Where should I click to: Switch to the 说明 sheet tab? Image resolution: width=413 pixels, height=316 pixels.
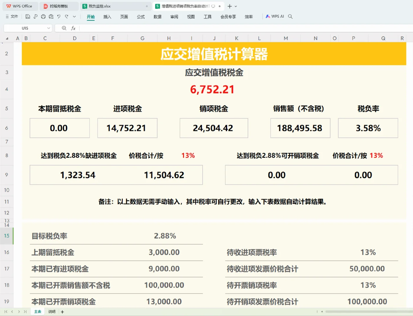(51, 312)
